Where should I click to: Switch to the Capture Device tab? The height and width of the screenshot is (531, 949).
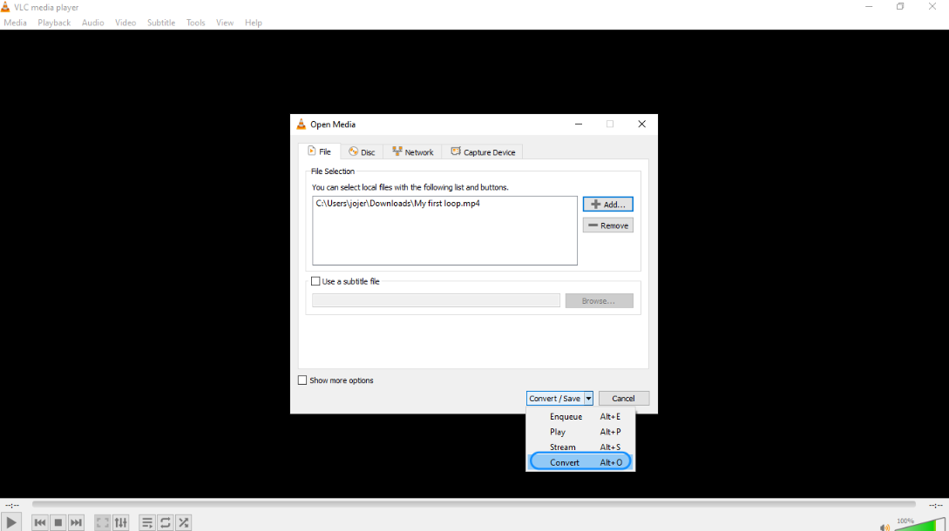point(483,151)
